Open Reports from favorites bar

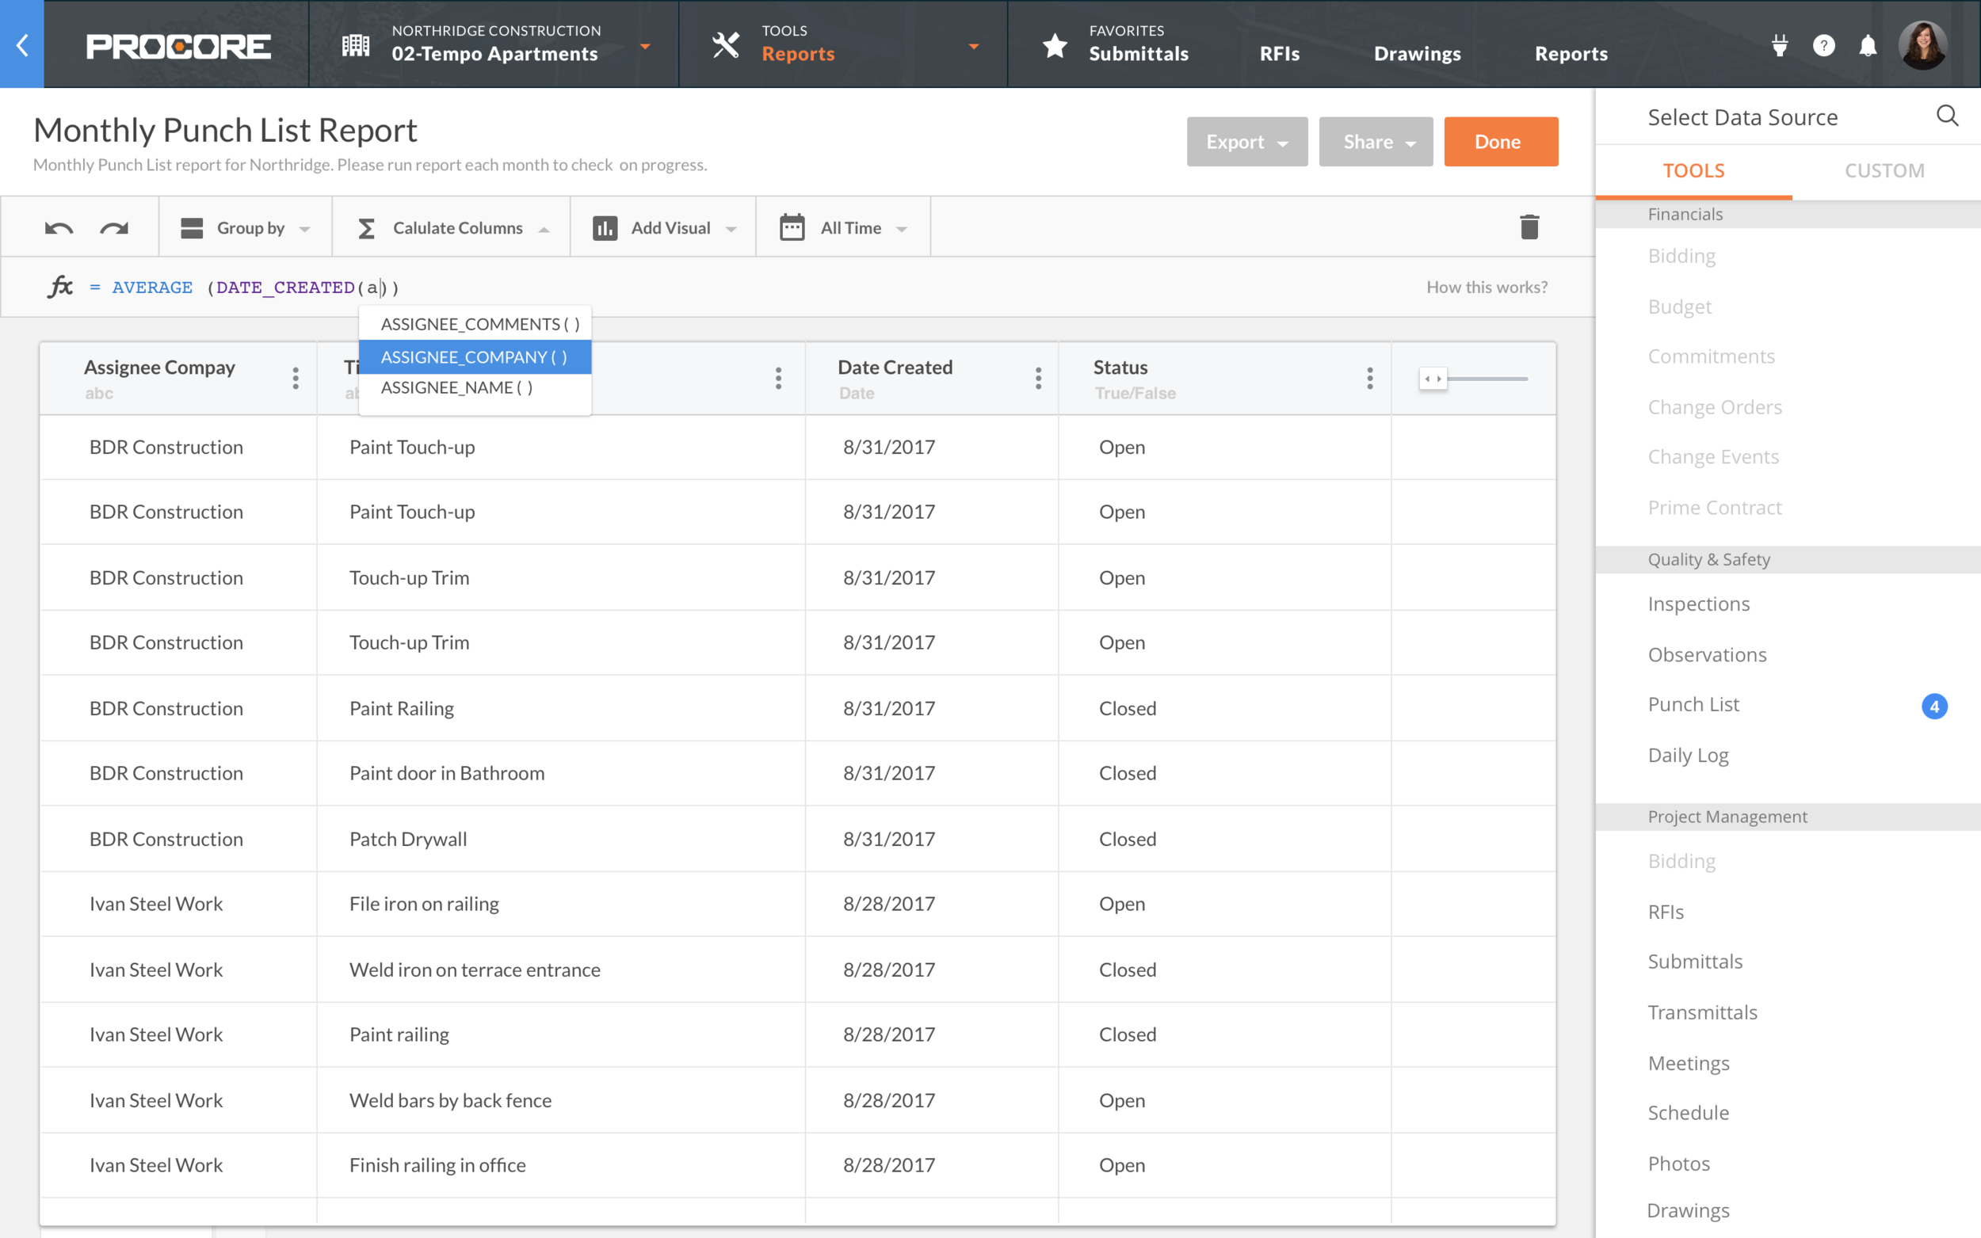(x=1571, y=54)
